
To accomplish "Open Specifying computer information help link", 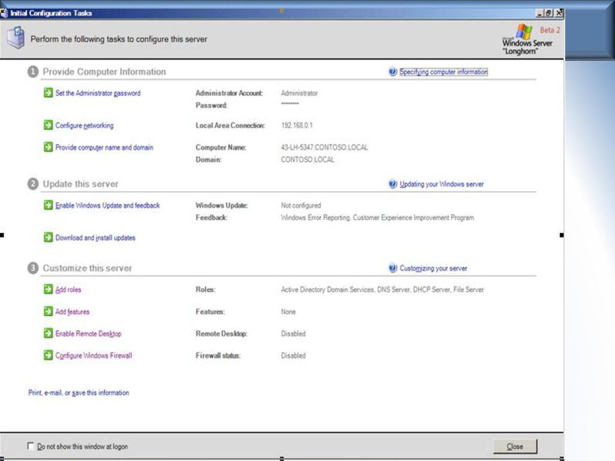I will [x=444, y=72].
